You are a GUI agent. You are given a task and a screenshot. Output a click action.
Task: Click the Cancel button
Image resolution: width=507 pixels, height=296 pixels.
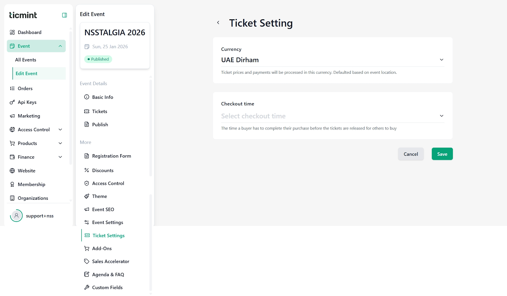click(x=411, y=154)
